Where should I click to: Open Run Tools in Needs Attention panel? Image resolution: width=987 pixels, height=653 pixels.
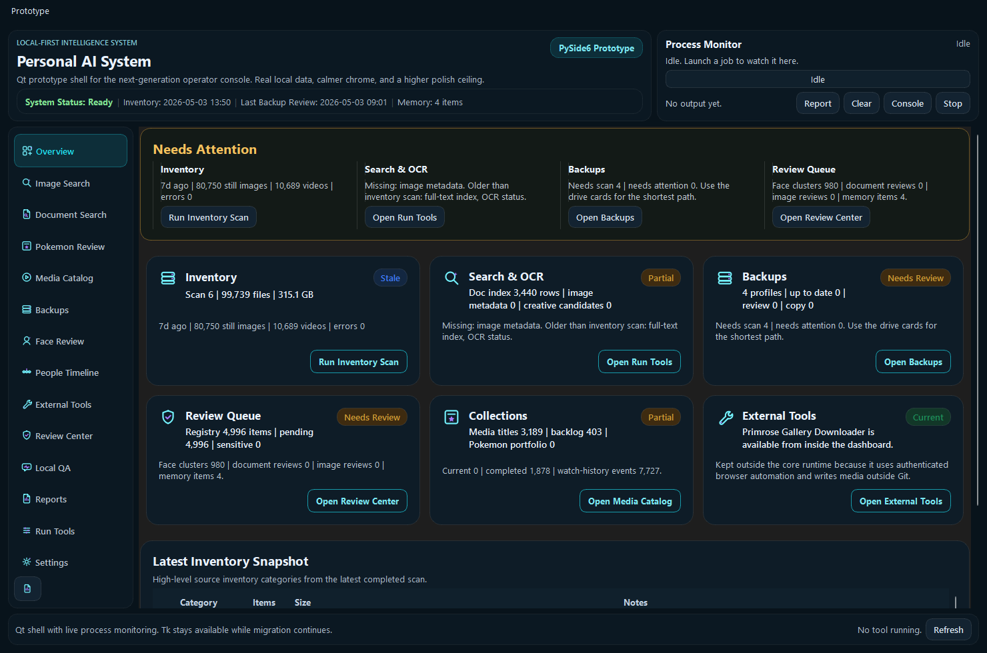tap(404, 217)
